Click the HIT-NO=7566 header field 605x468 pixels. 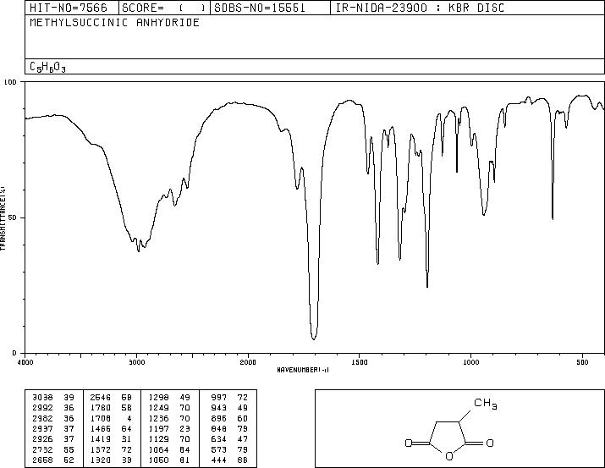(x=69, y=8)
